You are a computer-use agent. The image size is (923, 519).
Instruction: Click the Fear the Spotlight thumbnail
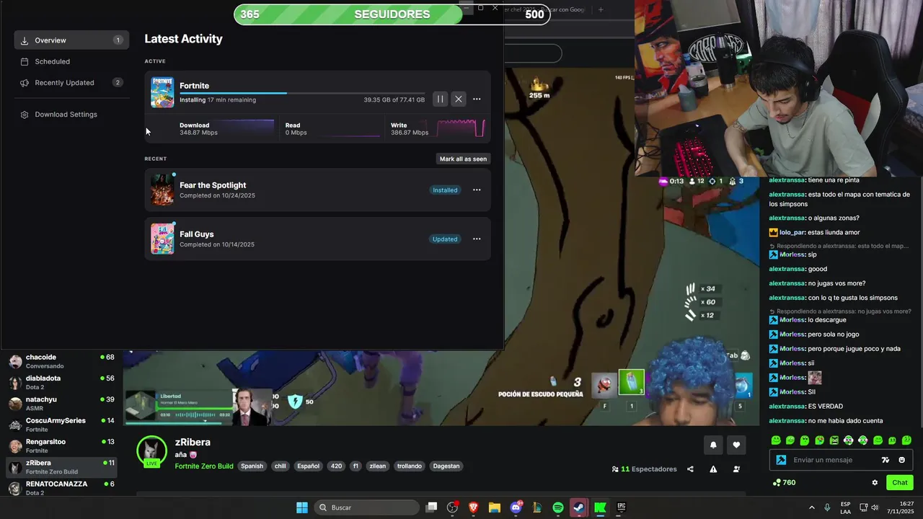click(x=162, y=190)
